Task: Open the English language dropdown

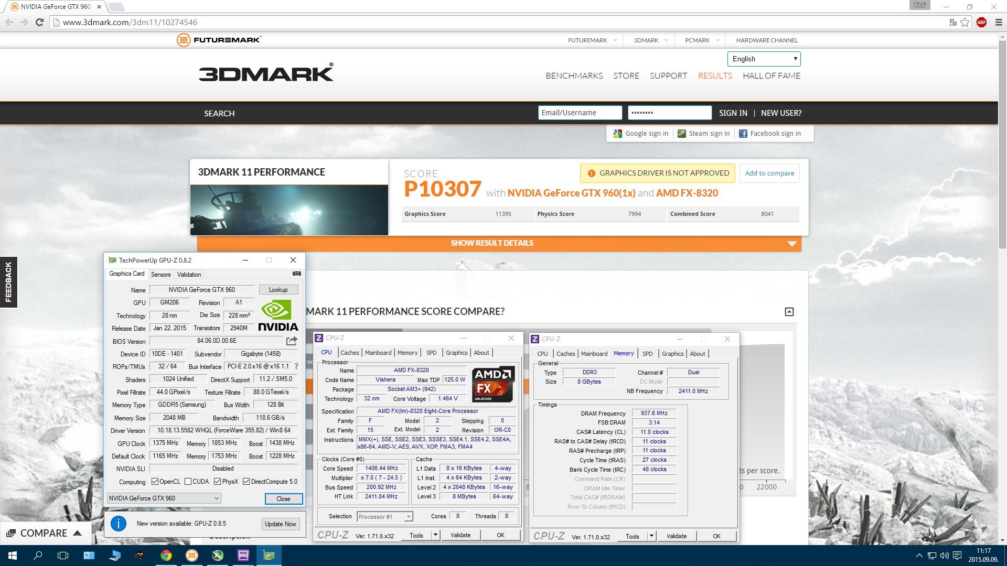Action: pyautogui.click(x=764, y=59)
